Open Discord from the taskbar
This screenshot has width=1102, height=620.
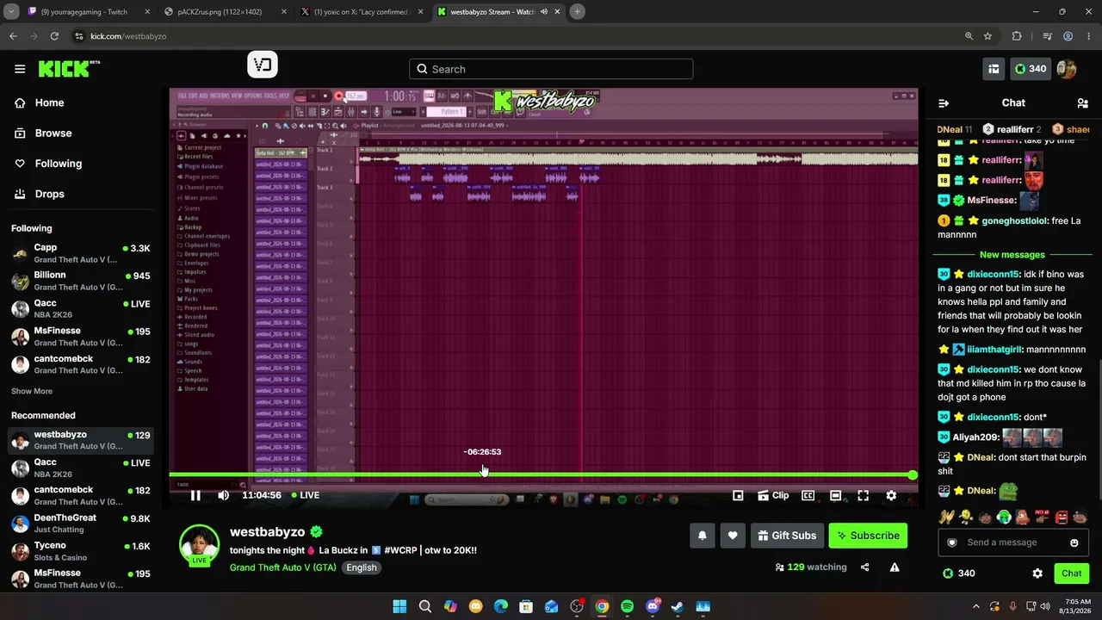point(653,606)
